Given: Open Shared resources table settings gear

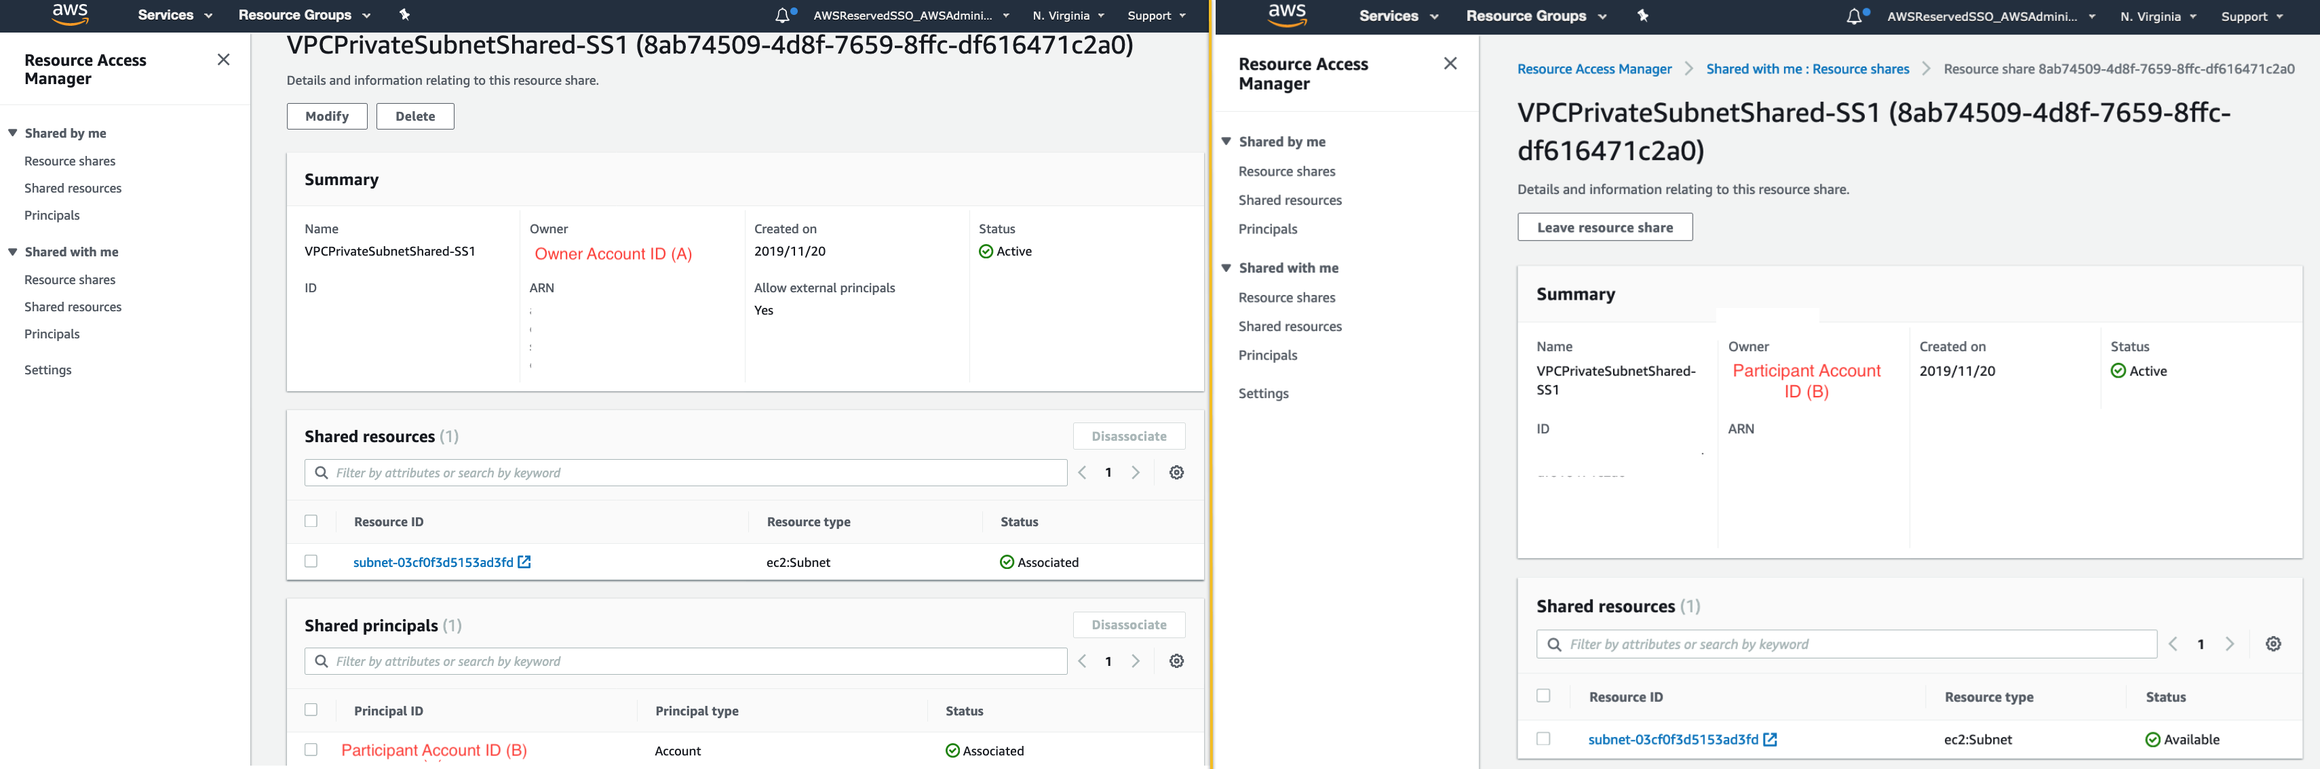Looking at the screenshot, I should point(1176,473).
